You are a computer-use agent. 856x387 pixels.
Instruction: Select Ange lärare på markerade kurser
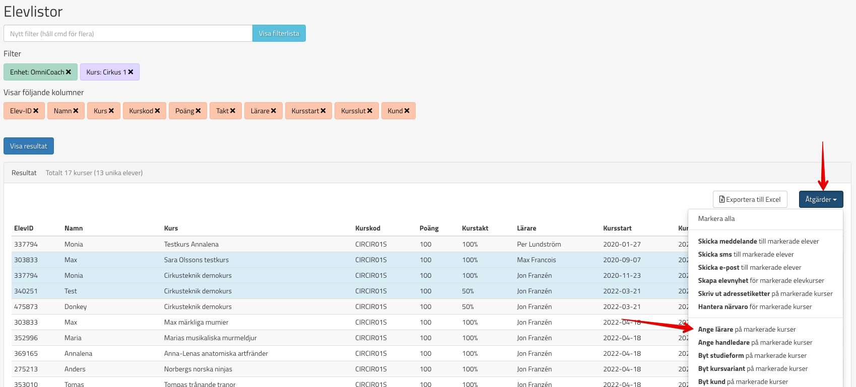point(747,329)
